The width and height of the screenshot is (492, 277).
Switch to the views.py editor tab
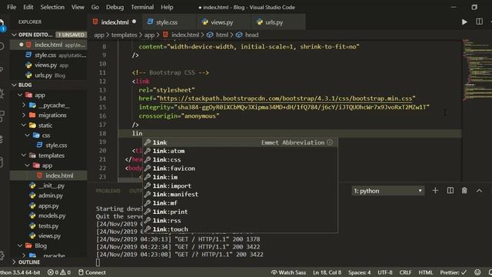224,22
